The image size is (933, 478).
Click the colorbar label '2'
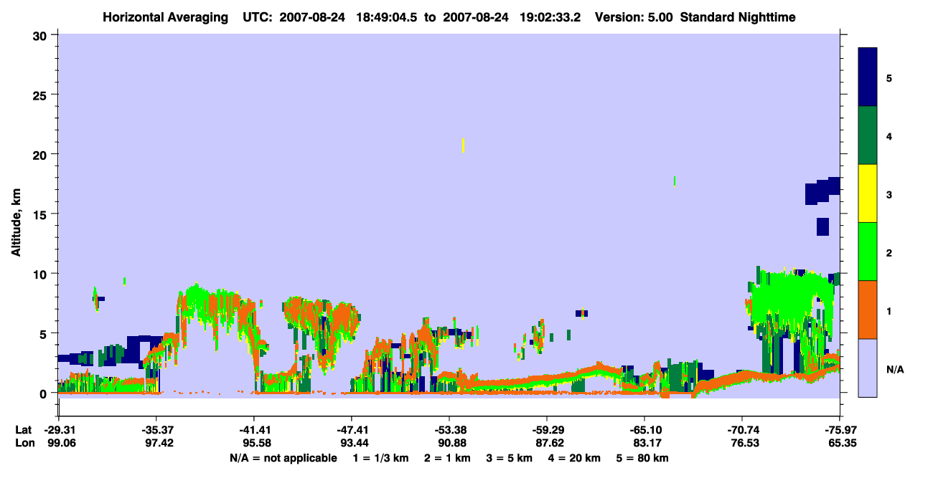click(x=889, y=252)
